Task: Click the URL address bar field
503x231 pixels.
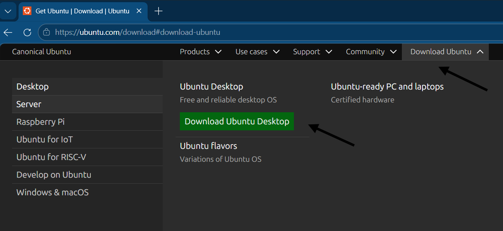Action: (258, 32)
